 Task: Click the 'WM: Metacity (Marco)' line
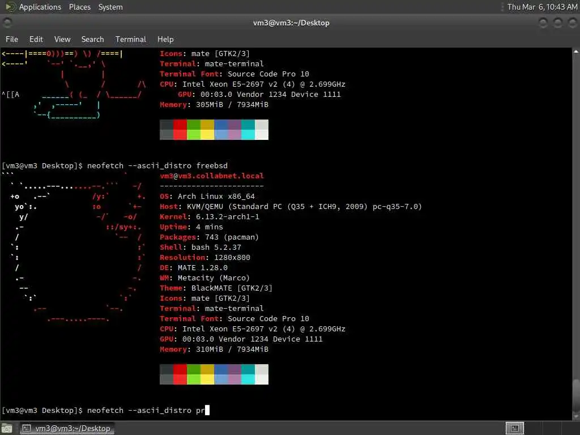click(x=205, y=278)
